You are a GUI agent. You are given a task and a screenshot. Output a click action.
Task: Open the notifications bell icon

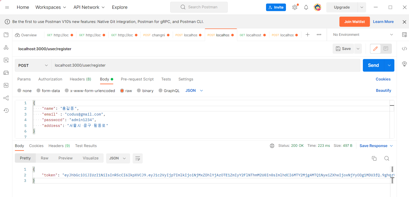pos(306,7)
